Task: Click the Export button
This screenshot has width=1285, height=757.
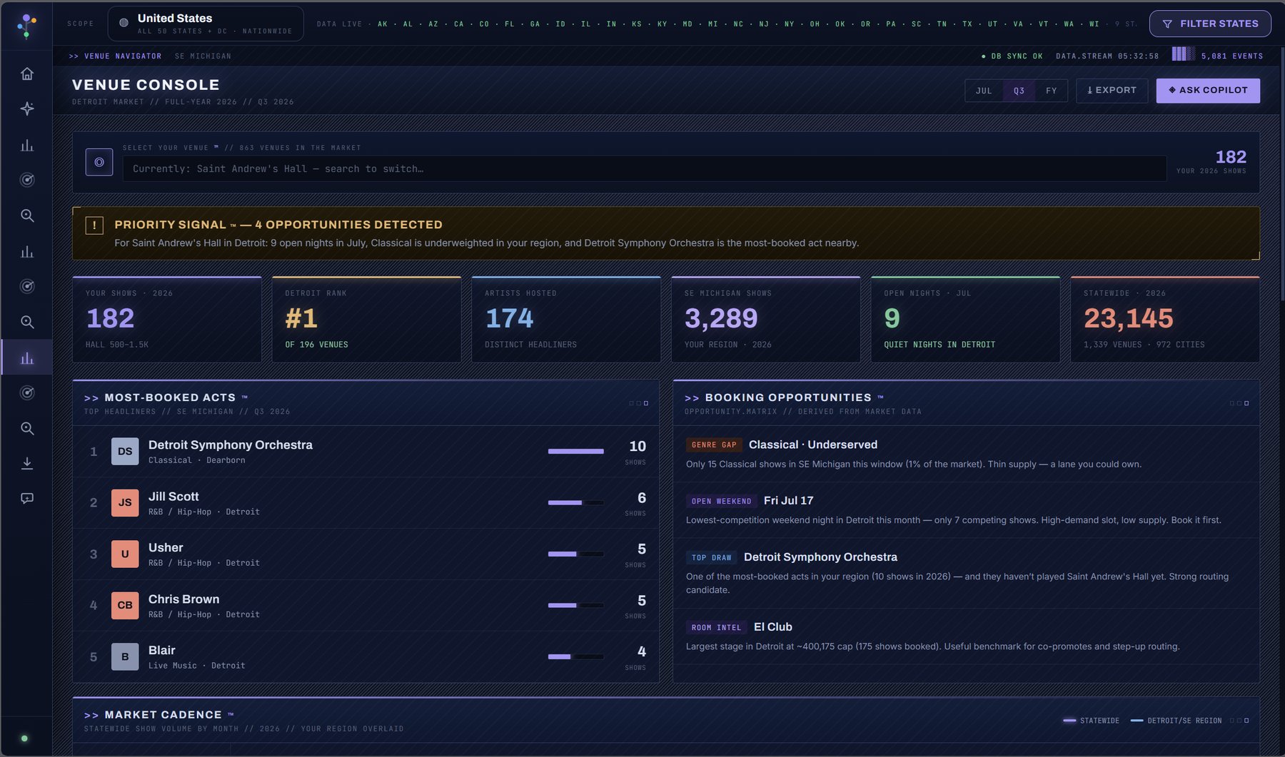Action: point(1112,91)
